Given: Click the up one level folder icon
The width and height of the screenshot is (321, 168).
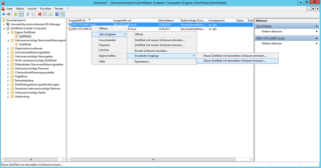Looking at the screenshot, I should [x=16, y=14].
